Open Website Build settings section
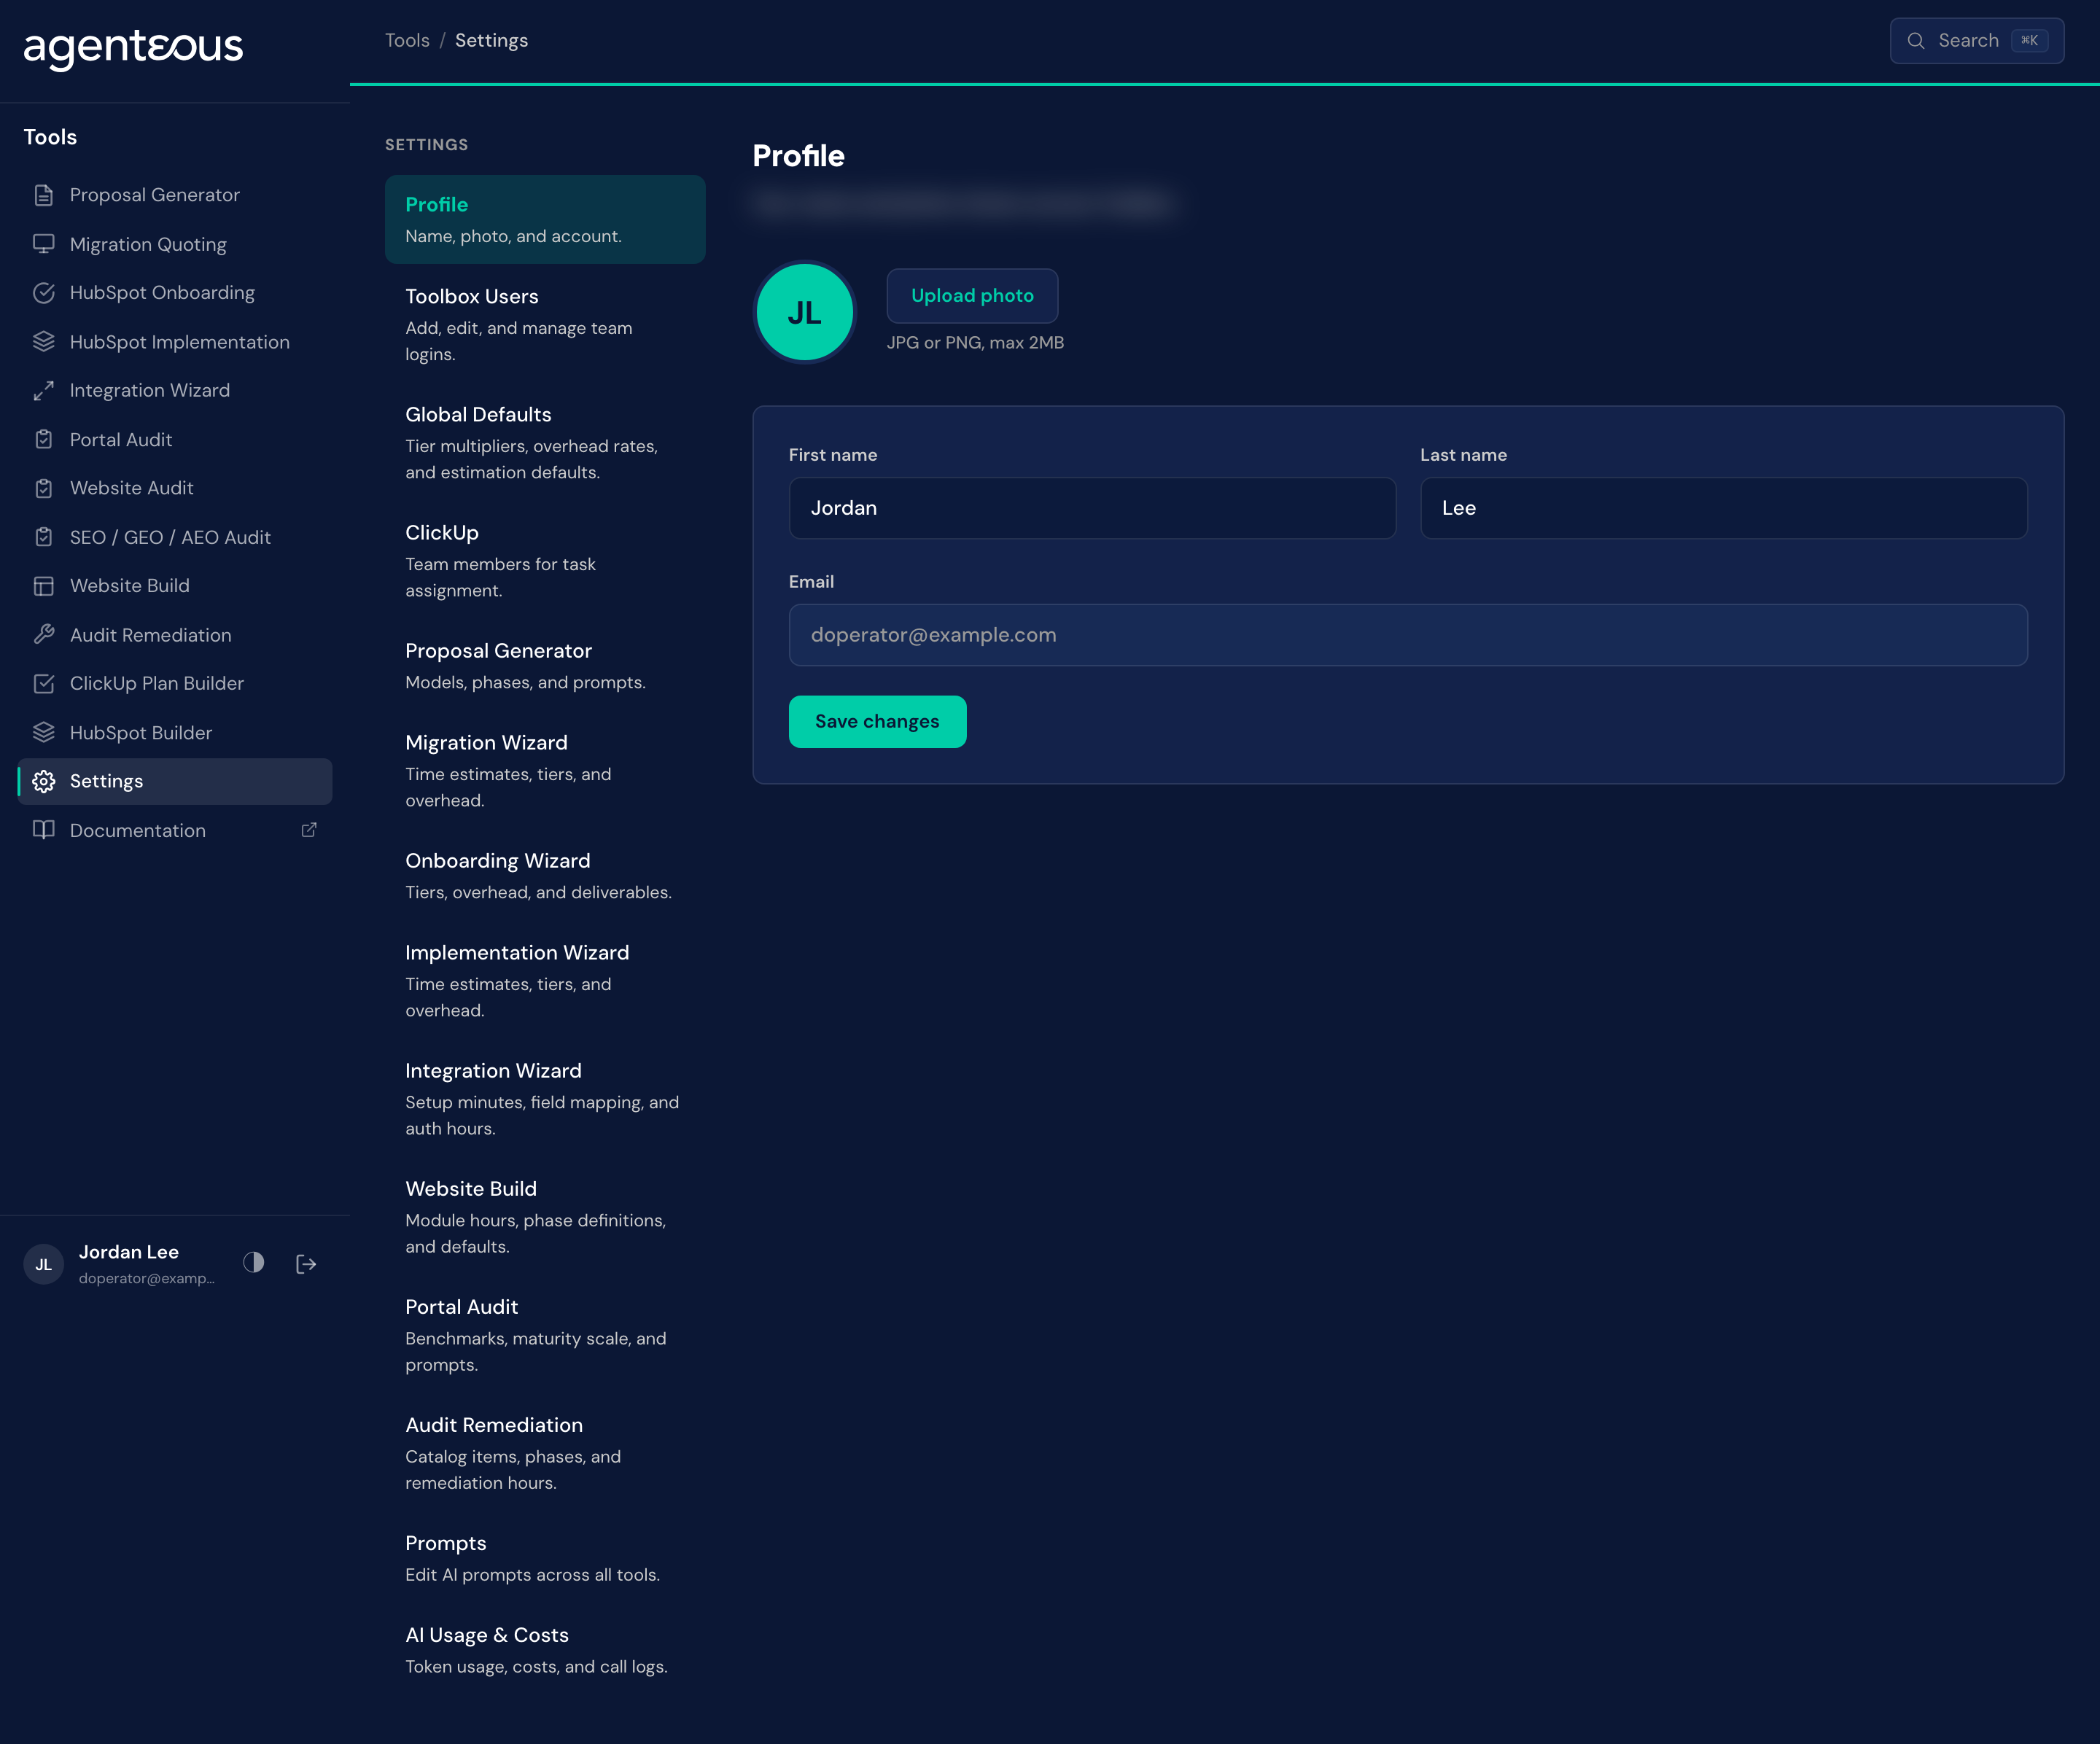Viewport: 2100px width, 1744px height. pyautogui.click(x=545, y=1217)
